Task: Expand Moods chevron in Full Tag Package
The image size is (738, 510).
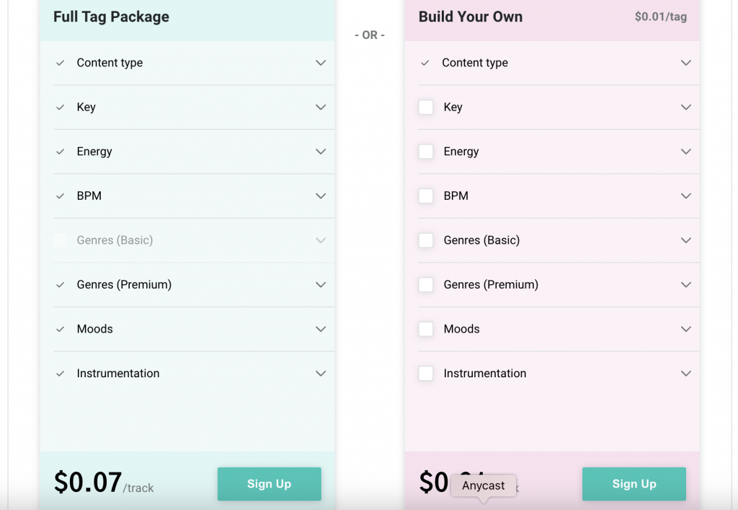Action: point(321,329)
